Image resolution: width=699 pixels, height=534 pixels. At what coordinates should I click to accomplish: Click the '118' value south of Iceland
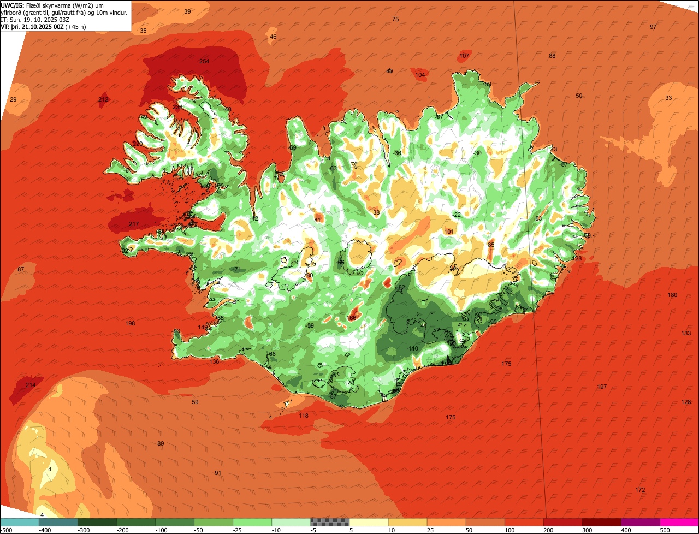point(304,416)
